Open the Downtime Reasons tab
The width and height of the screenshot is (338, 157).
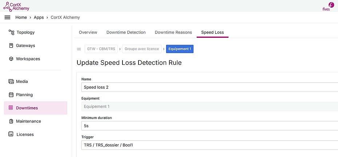click(173, 32)
